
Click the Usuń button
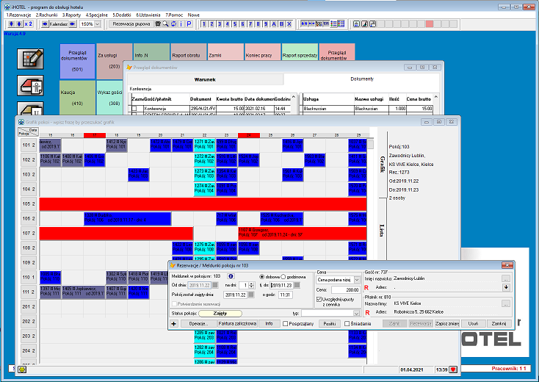click(473, 323)
